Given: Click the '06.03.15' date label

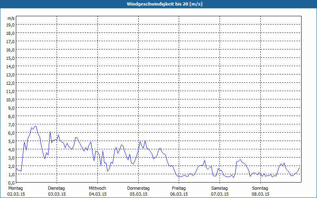Looking at the screenshot, I should point(179,194).
